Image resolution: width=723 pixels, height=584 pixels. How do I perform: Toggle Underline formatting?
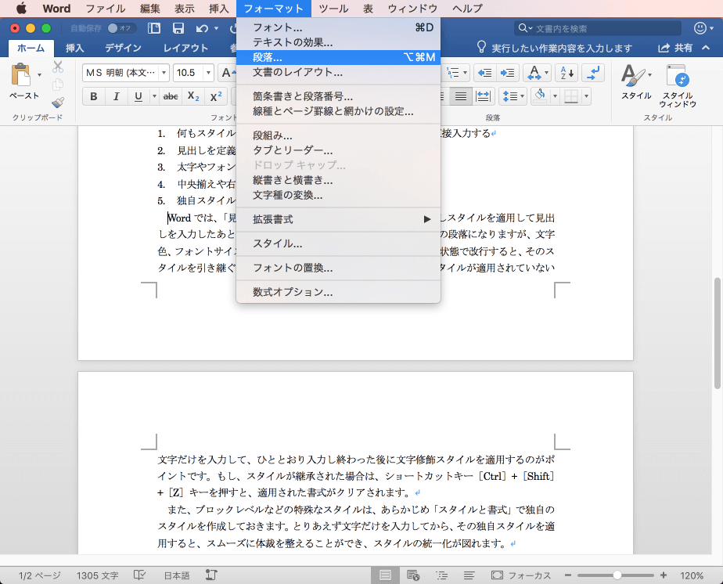tap(138, 96)
